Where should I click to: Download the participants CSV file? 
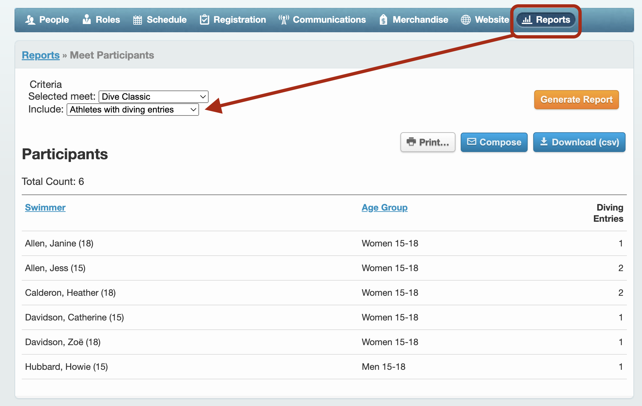coord(579,142)
